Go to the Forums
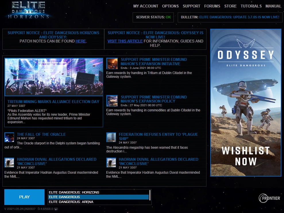The height and width of the screenshot is (213, 284). [x=212, y=6]
